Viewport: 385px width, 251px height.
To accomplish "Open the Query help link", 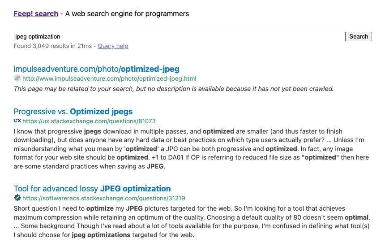I will pyautogui.click(x=113, y=46).
